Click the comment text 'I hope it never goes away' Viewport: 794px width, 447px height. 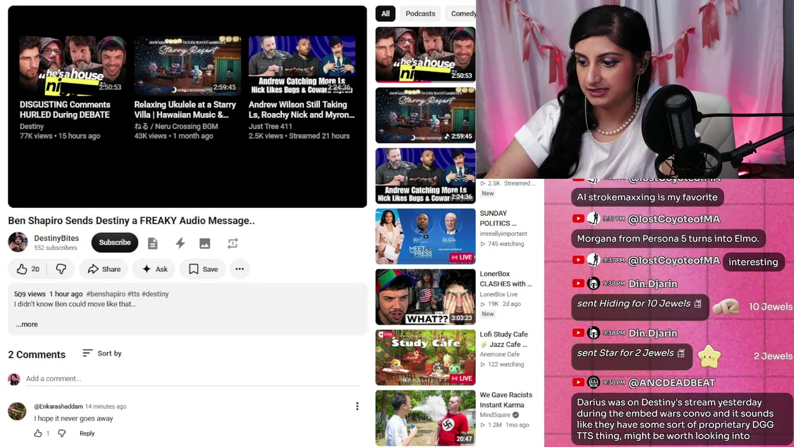pyautogui.click(x=74, y=418)
